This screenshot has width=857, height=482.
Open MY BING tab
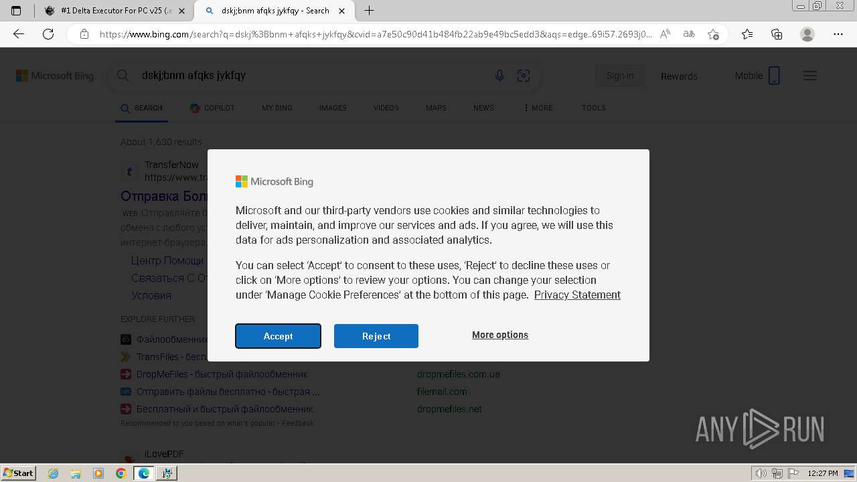click(x=277, y=108)
